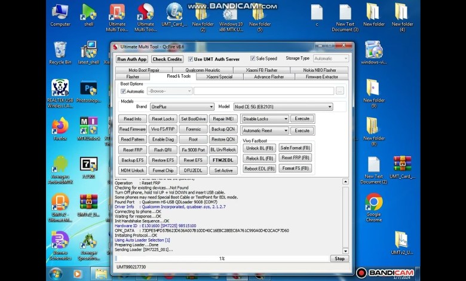Click the Backup QCN button
466x281 pixels.
click(x=223, y=129)
